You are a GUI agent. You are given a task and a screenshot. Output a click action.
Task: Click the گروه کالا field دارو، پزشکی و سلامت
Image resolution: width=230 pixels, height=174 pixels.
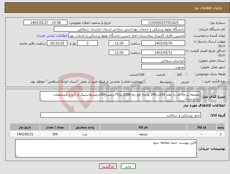pyautogui.click(x=121, y=115)
